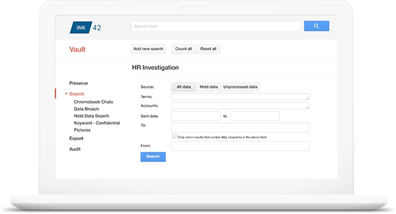Viewport: 396px width, 214px height.
Task: Click the red Vault title
Action: click(77, 49)
